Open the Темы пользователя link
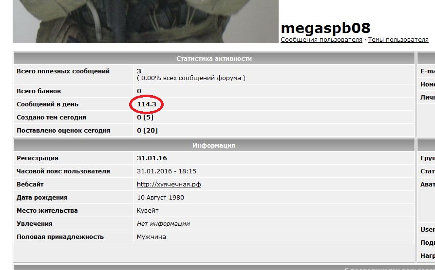Screen dimensions: 435x270 [398, 39]
